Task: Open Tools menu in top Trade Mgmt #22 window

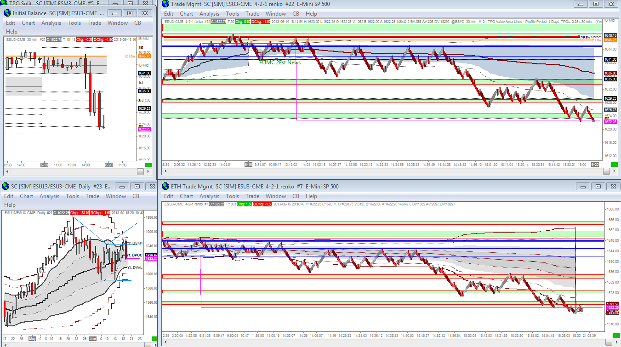Action: (232, 14)
